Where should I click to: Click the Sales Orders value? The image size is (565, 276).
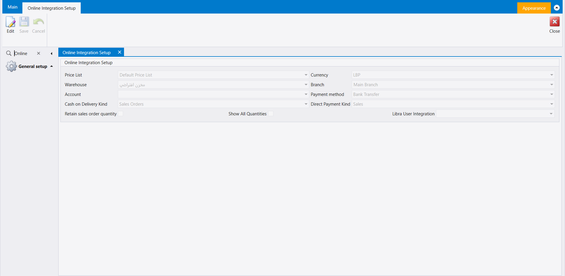[x=131, y=104]
